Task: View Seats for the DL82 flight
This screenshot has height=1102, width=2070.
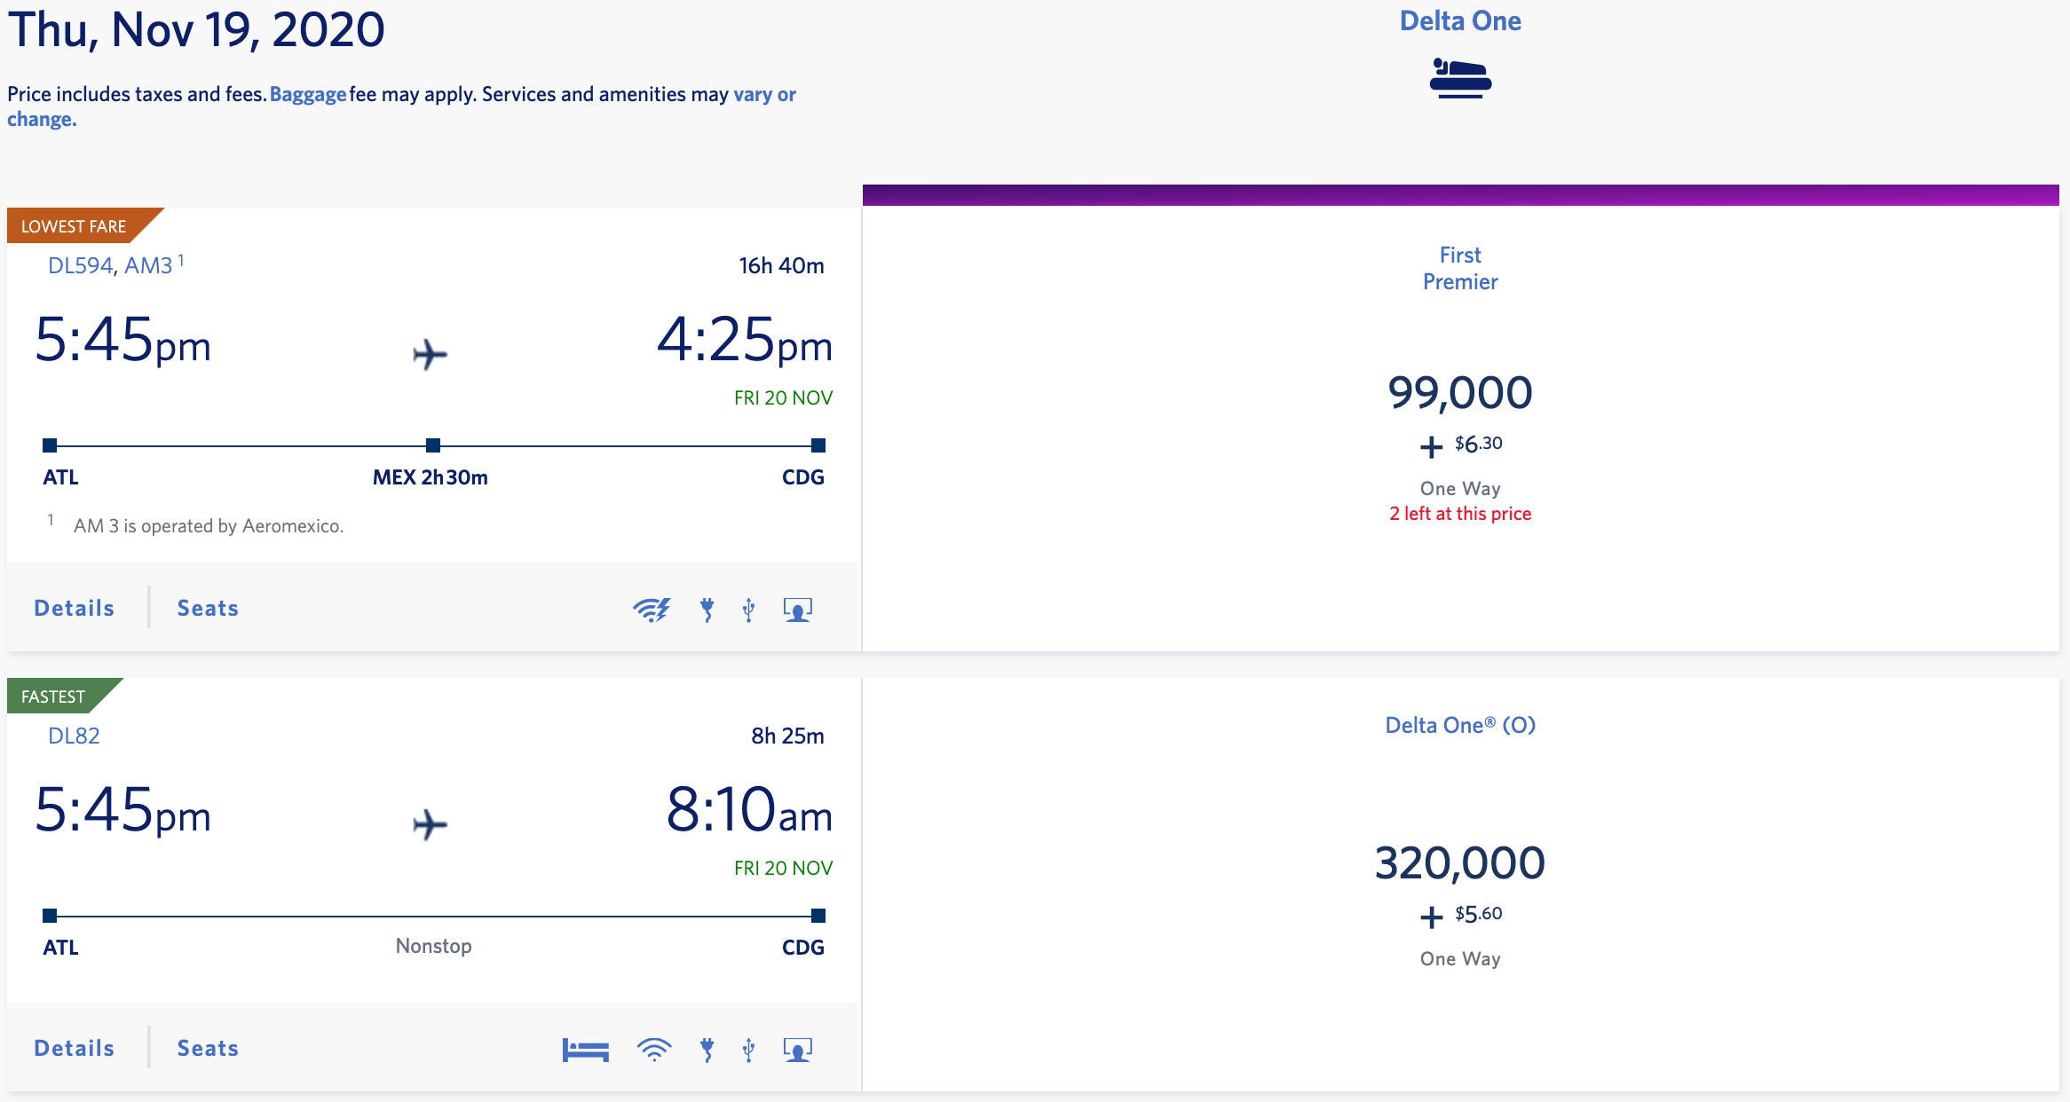Action: click(208, 1049)
